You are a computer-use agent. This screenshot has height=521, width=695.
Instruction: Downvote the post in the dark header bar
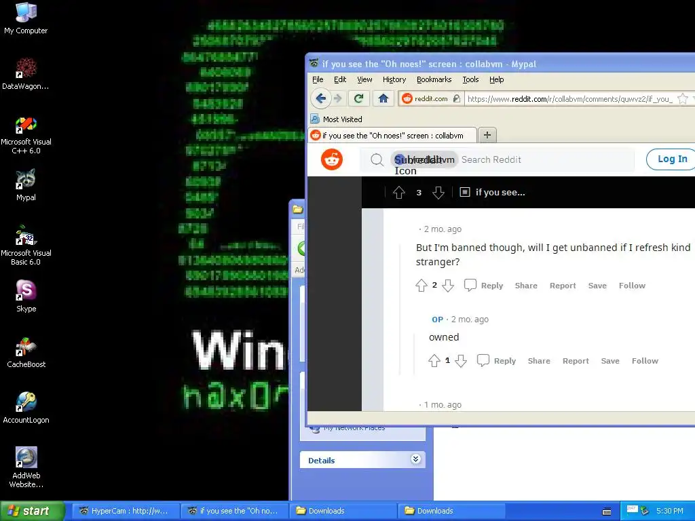click(438, 192)
